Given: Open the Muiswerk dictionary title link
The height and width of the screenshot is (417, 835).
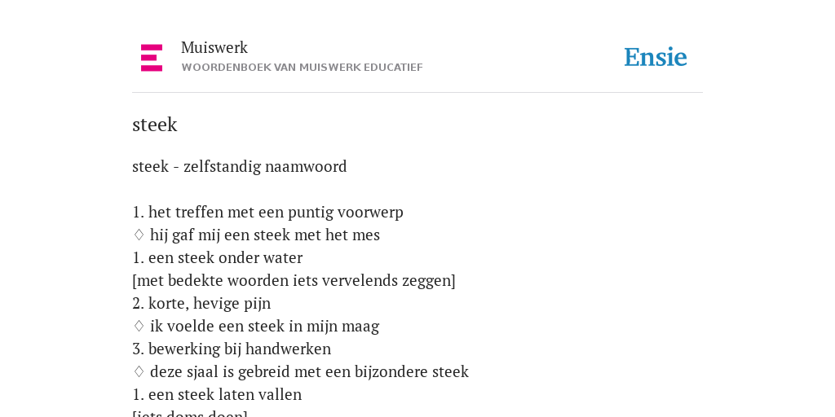Looking at the screenshot, I should [214, 48].
